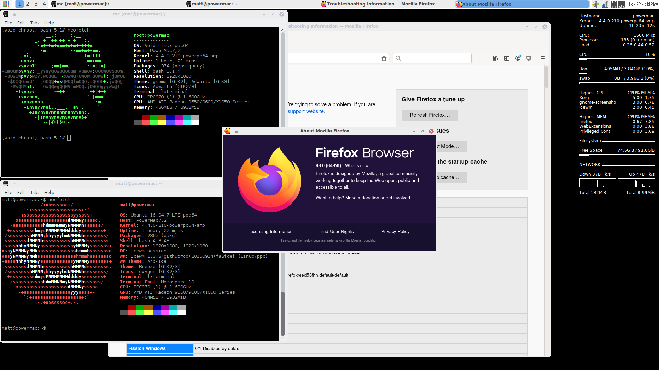Click the volume speaker tray icon
This screenshot has width=659, height=370.
(x=595, y=4)
